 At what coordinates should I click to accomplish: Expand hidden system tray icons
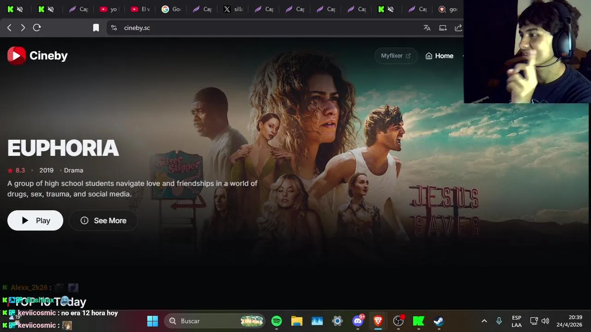pyautogui.click(x=484, y=321)
